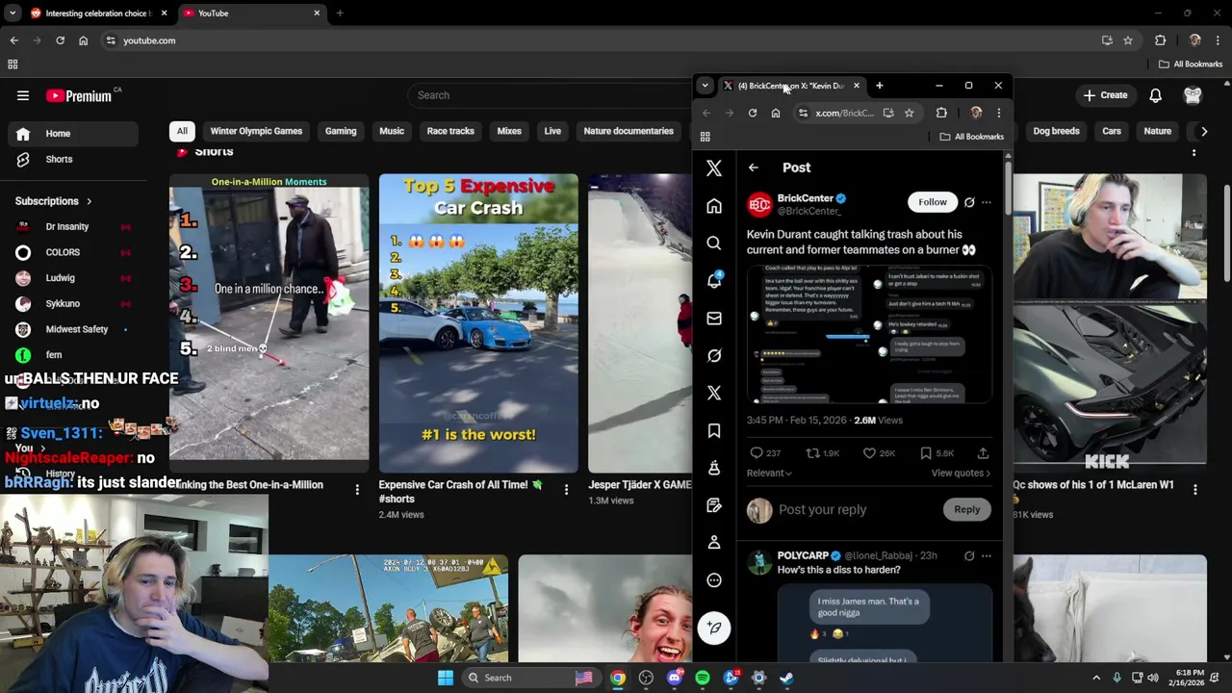
Task: Open Grok explain icon on BrickCenter post
Action: 969,202
